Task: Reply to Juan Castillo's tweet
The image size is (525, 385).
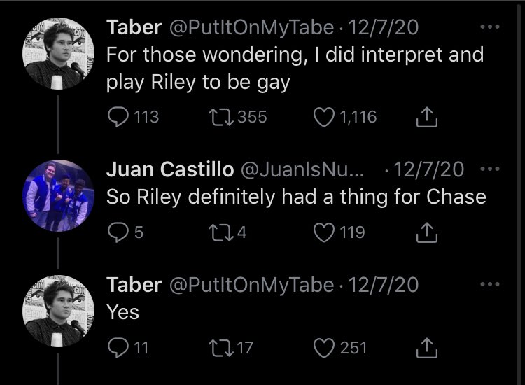Action: point(118,232)
